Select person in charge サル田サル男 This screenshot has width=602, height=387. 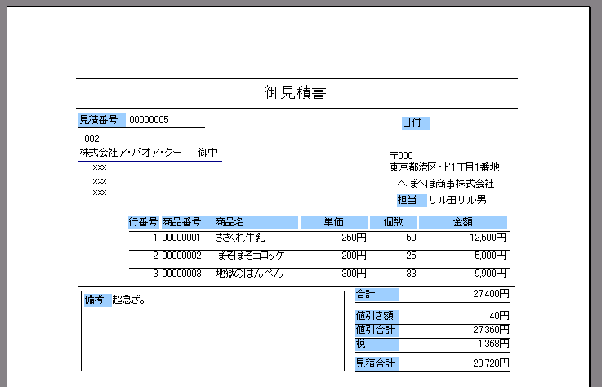click(x=457, y=200)
